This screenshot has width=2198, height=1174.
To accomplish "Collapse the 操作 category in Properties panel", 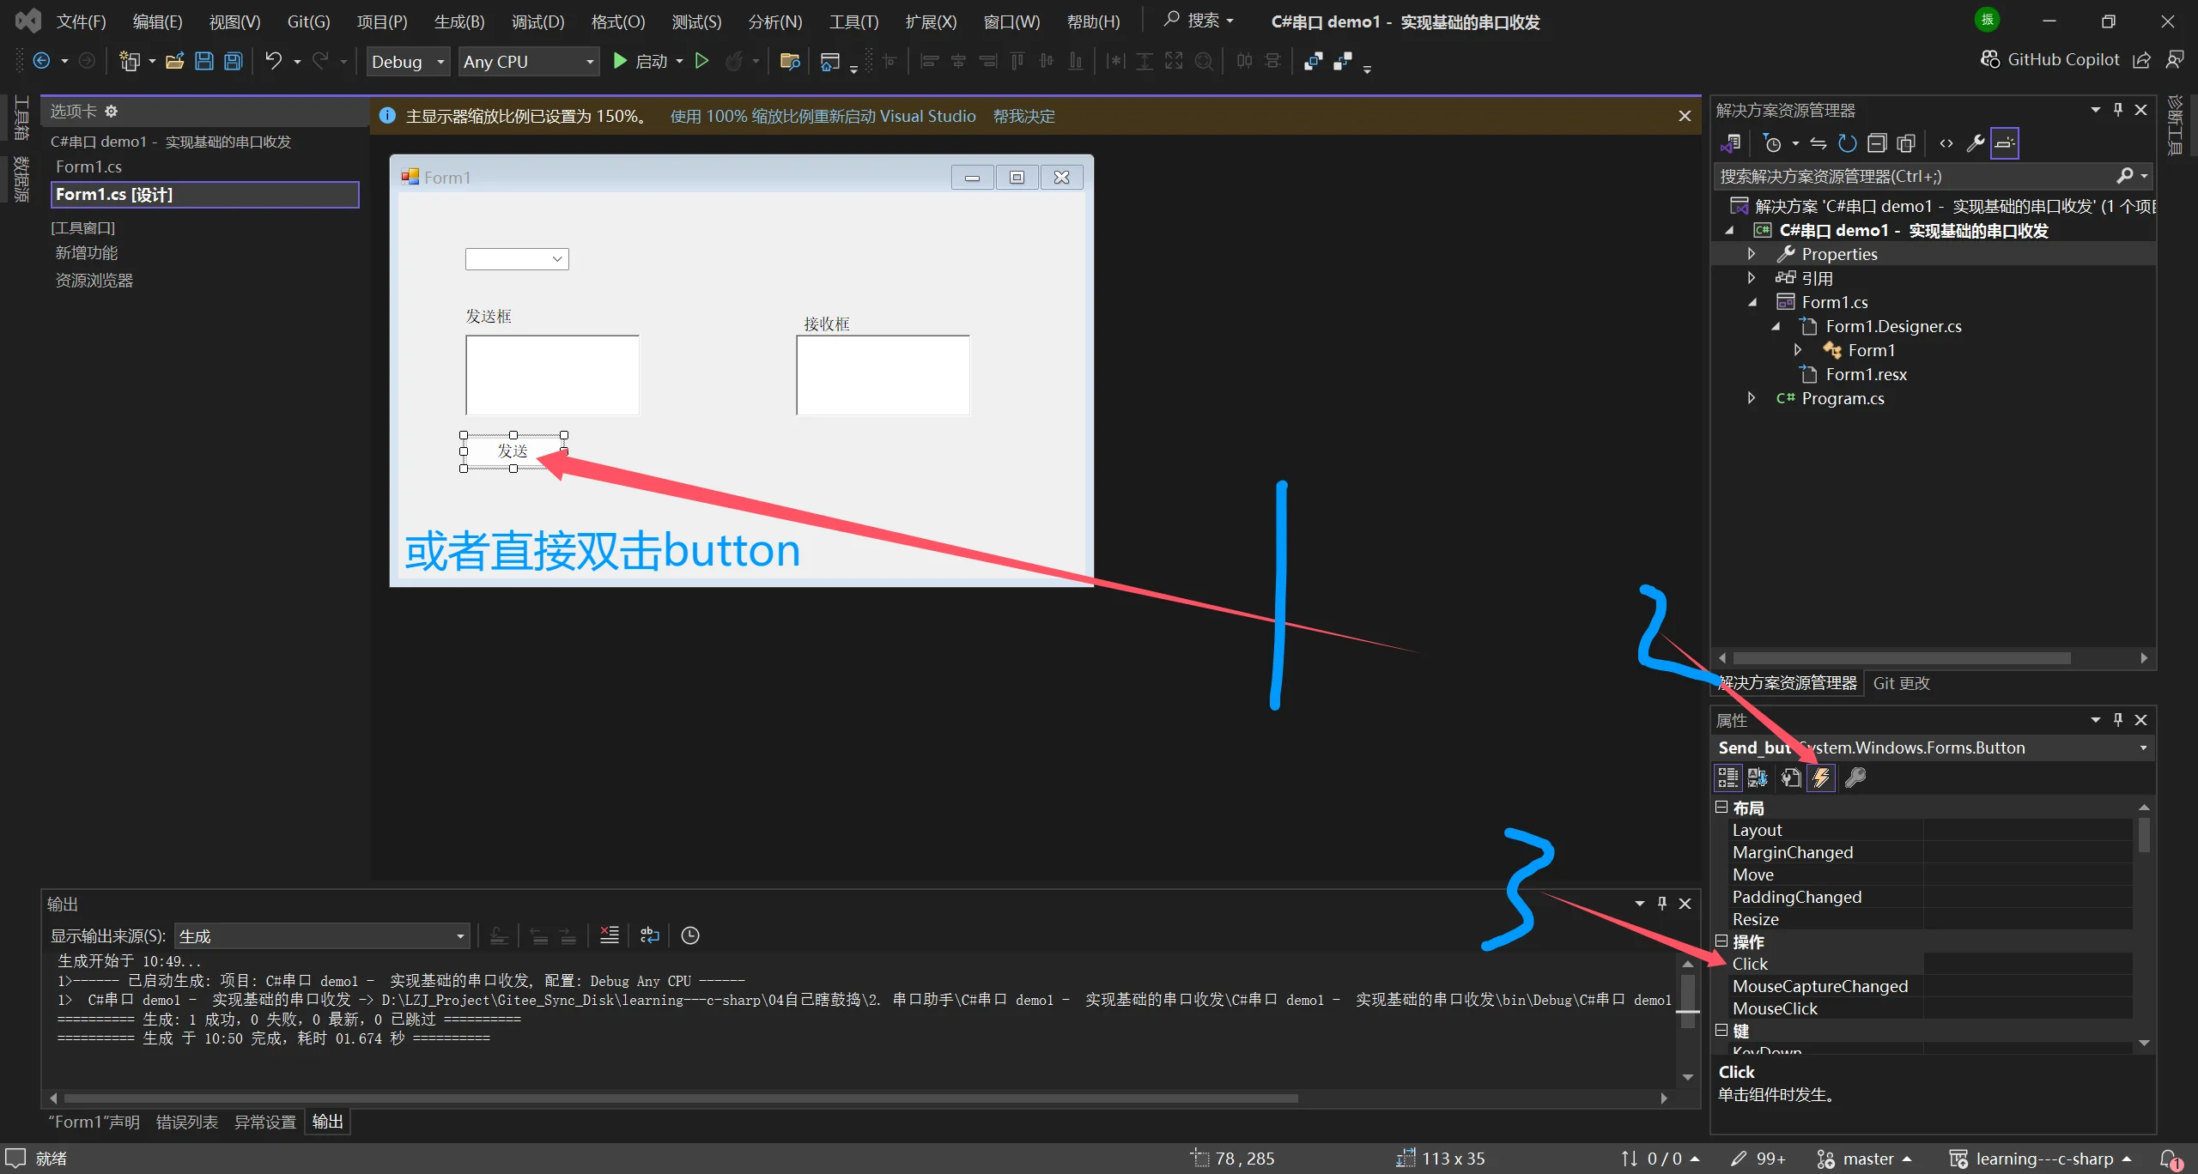I will click(1721, 941).
